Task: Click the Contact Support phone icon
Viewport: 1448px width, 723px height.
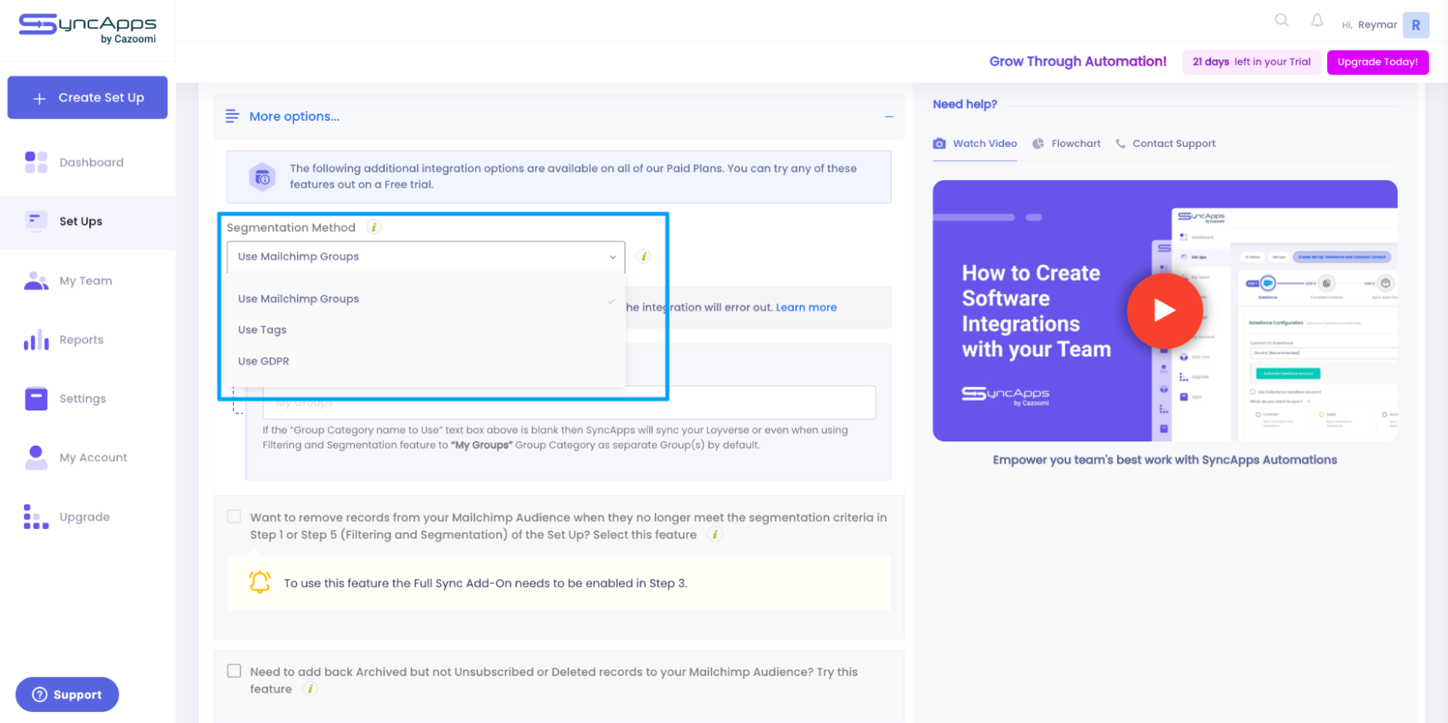Action: pos(1121,143)
